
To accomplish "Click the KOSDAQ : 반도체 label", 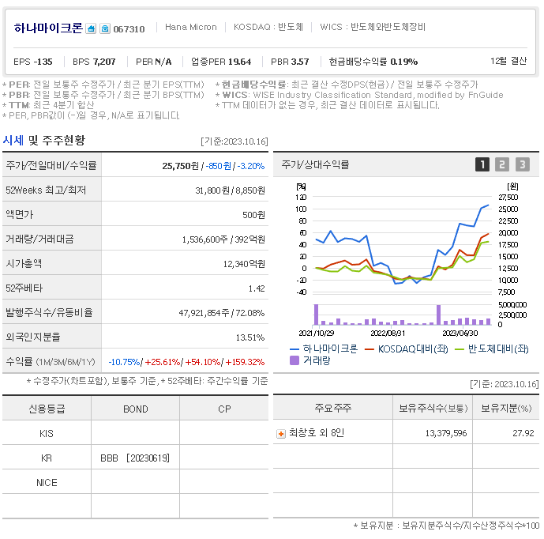I will point(268,27).
